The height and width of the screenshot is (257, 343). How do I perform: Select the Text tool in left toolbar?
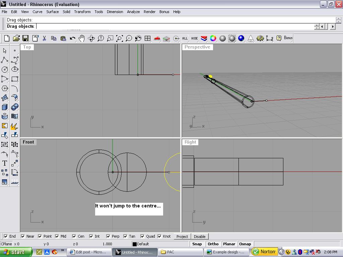5,163
